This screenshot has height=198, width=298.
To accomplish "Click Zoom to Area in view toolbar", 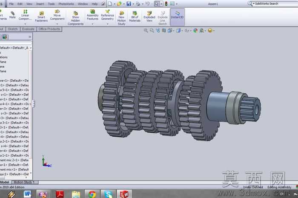I will pos(152,30).
